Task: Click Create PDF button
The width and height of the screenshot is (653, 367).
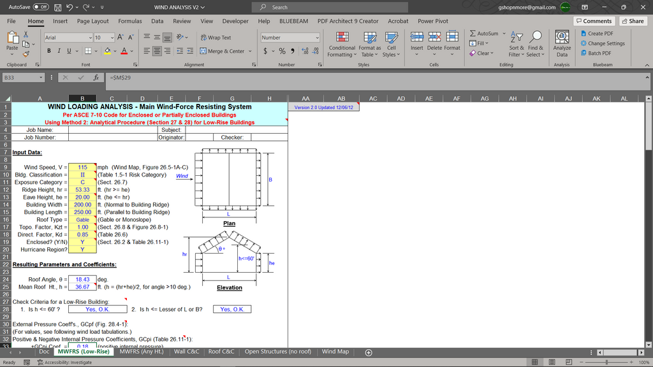Action: (597, 33)
